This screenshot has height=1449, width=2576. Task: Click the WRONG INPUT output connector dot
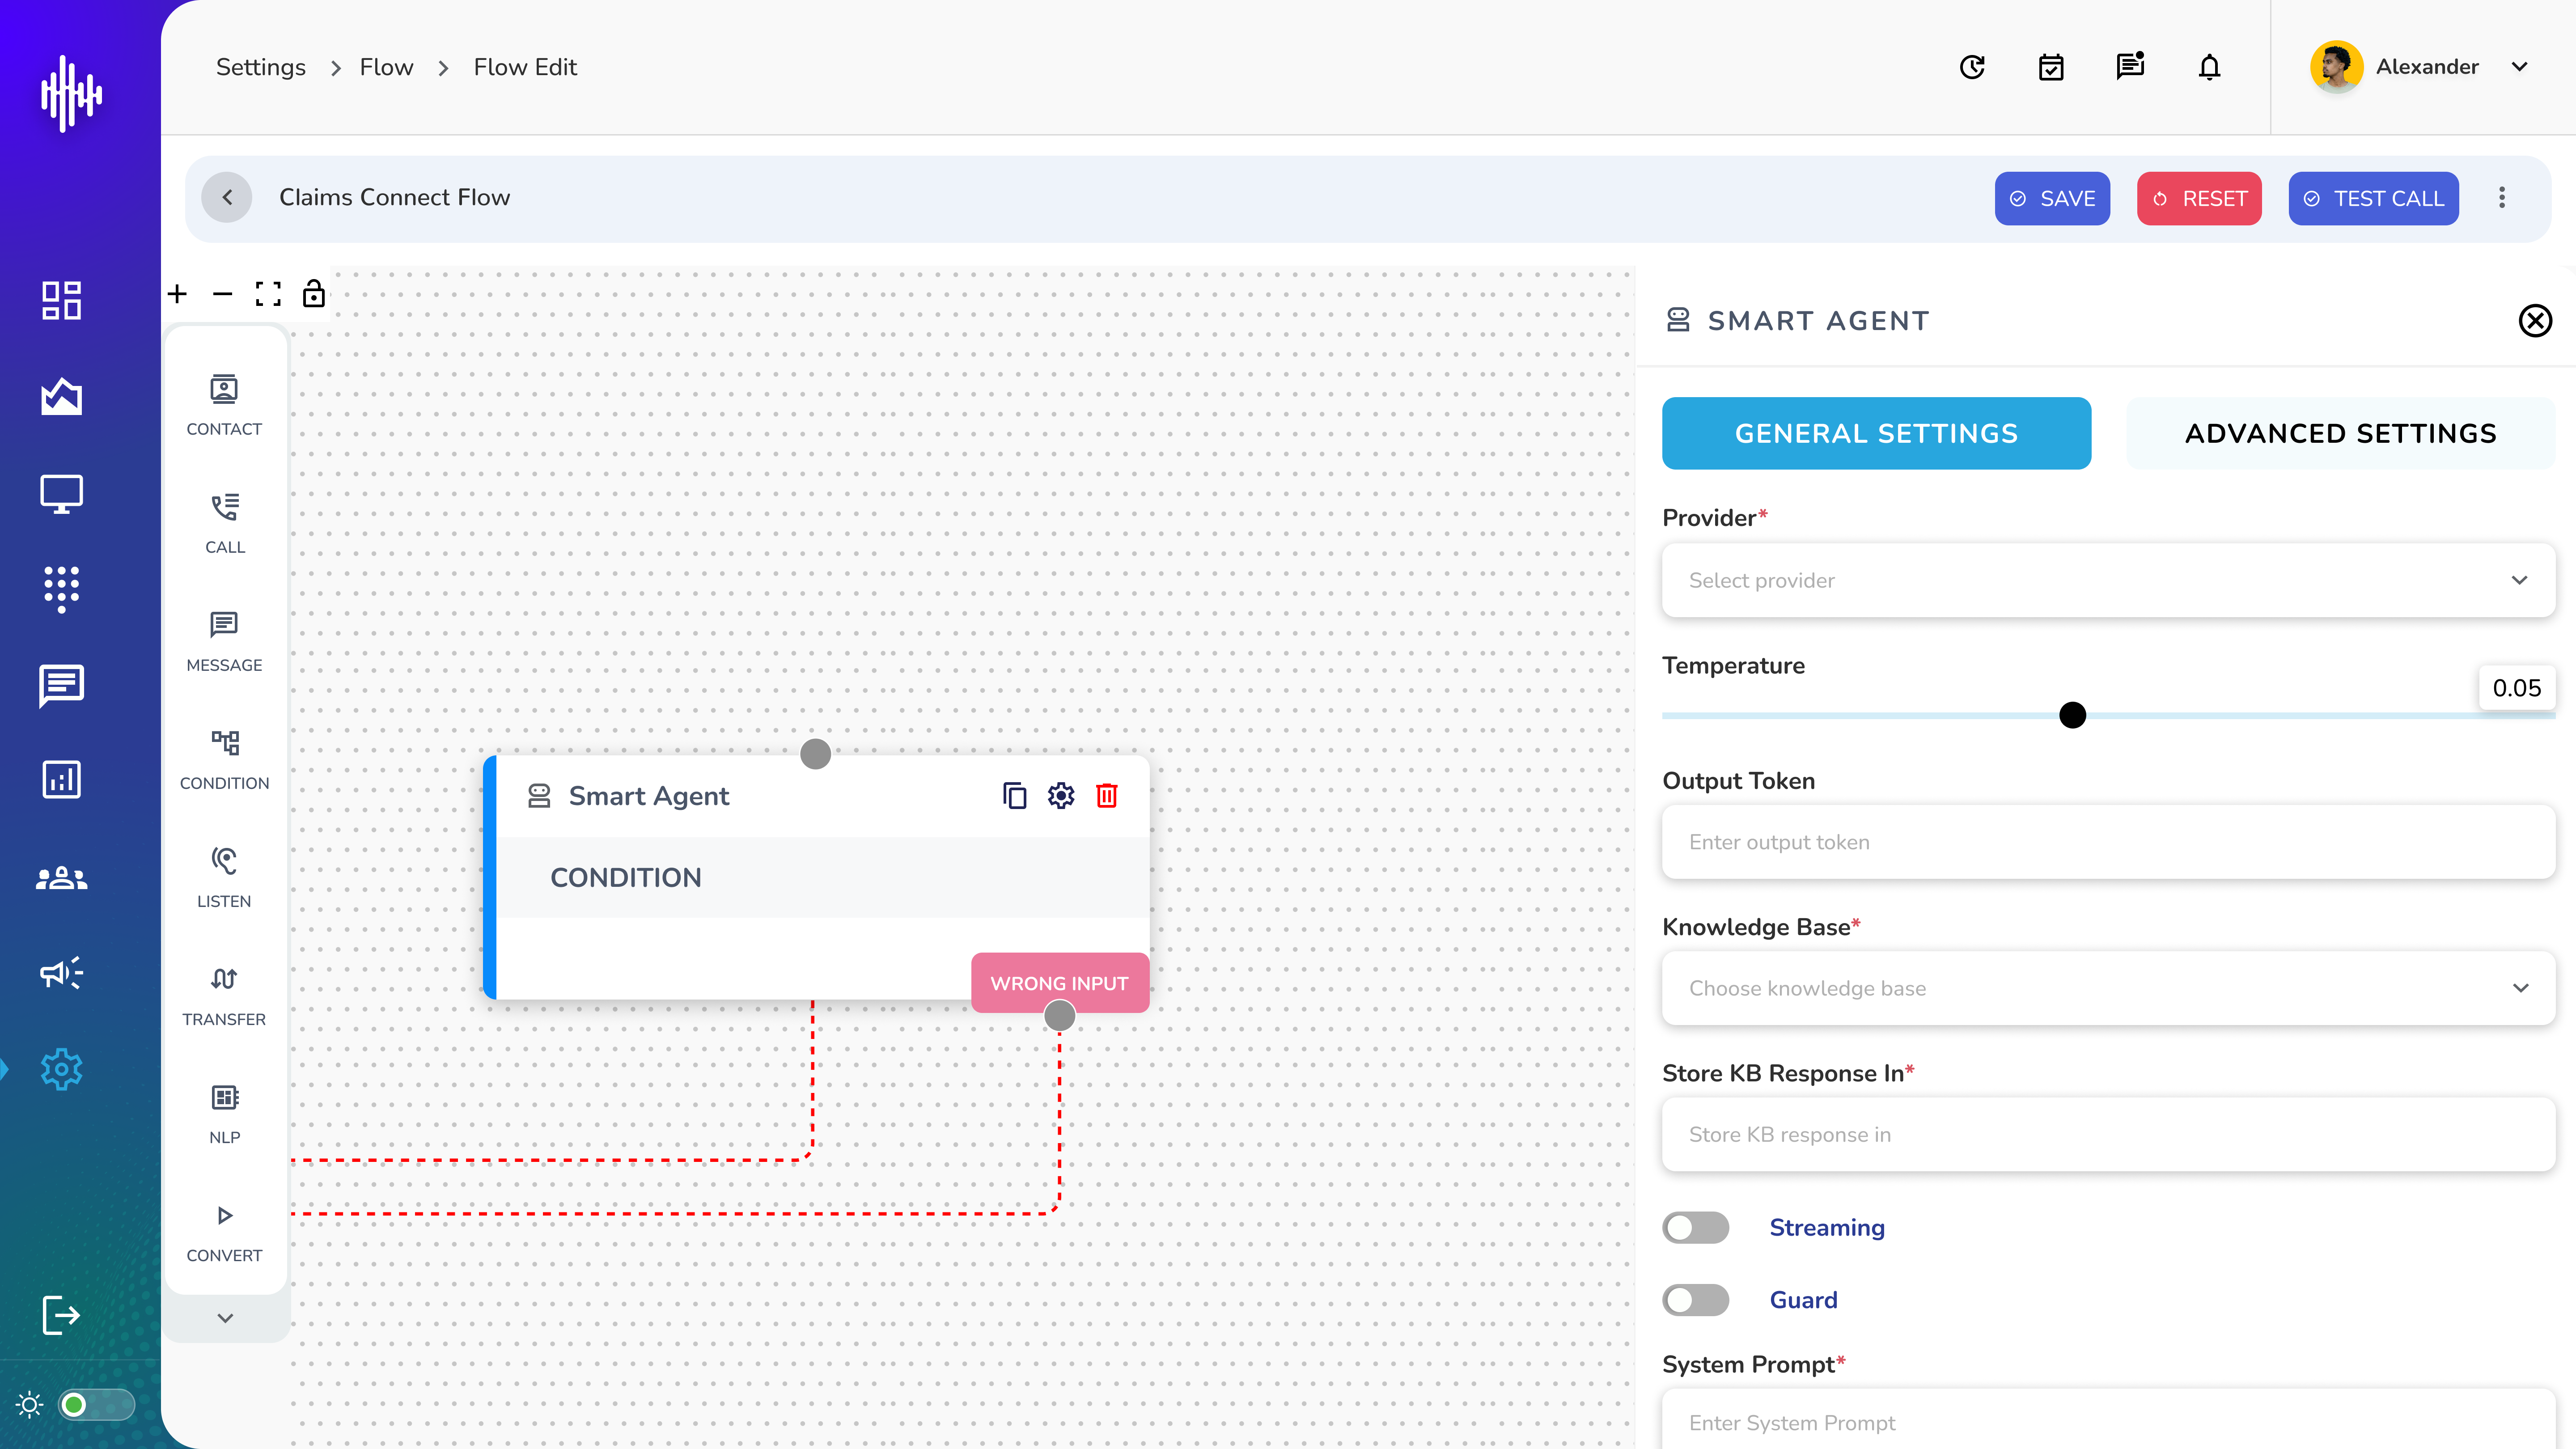[1059, 1016]
